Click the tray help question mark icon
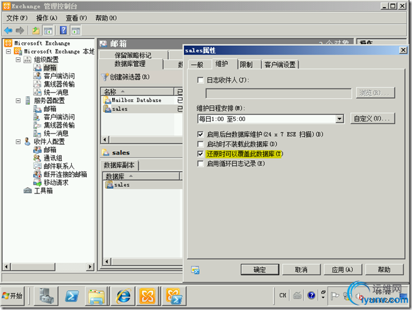412x310 pixels. click(311, 296)
